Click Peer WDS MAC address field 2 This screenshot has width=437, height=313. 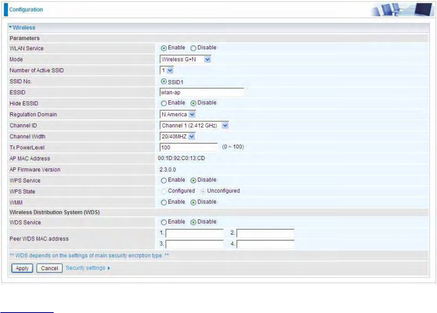(265, 233)
